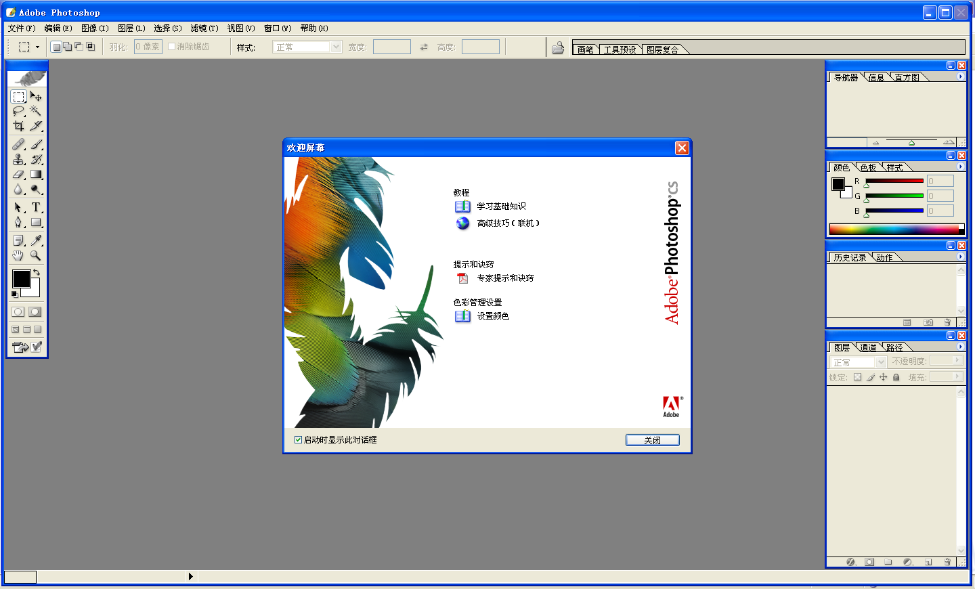Viewport: 975px width, 589px height.
Task: Open the 文件(F) menu
Action: pos(22,28)
